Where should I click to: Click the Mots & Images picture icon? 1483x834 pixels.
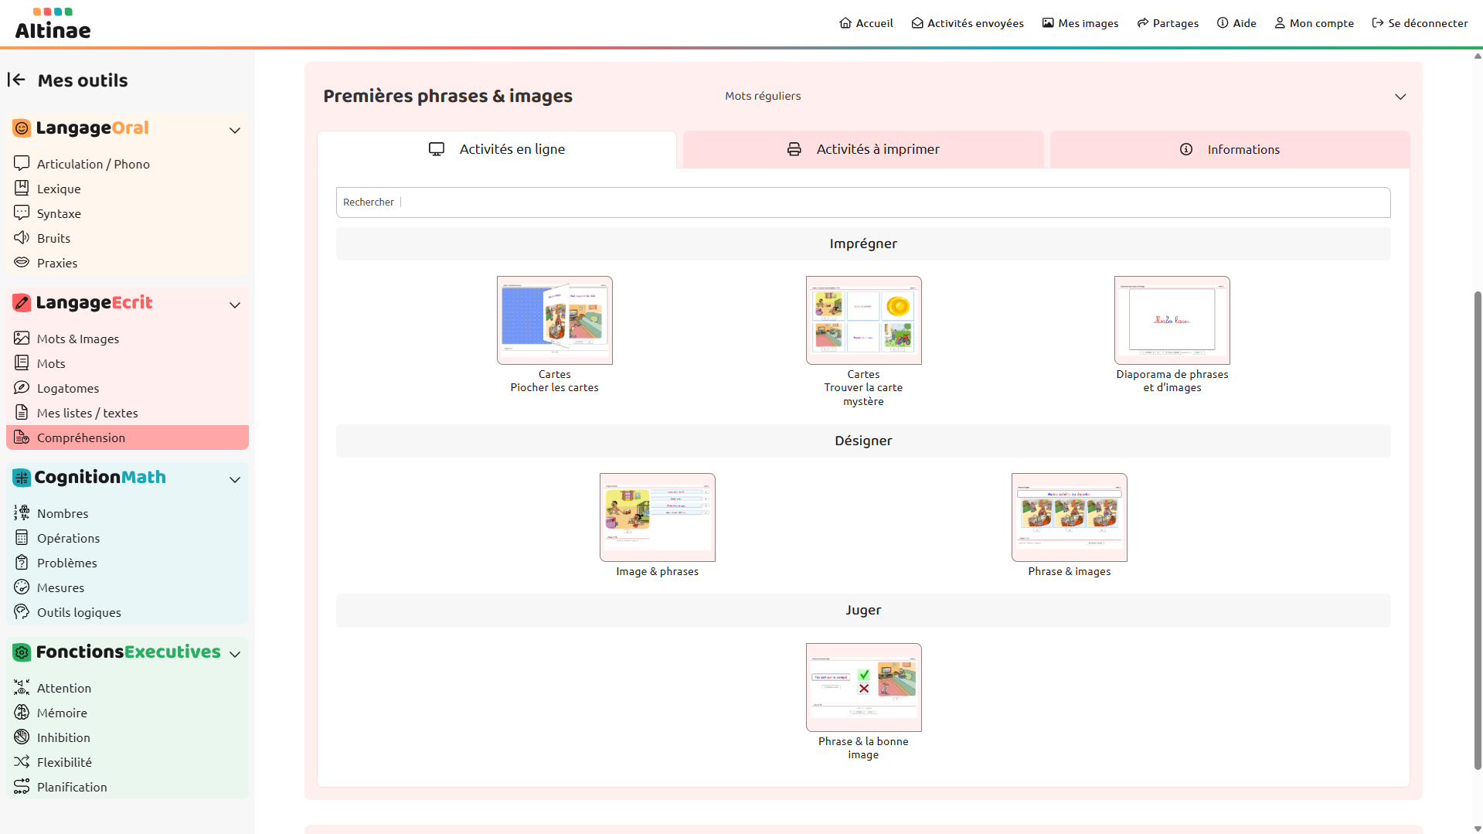click(22, 338)
